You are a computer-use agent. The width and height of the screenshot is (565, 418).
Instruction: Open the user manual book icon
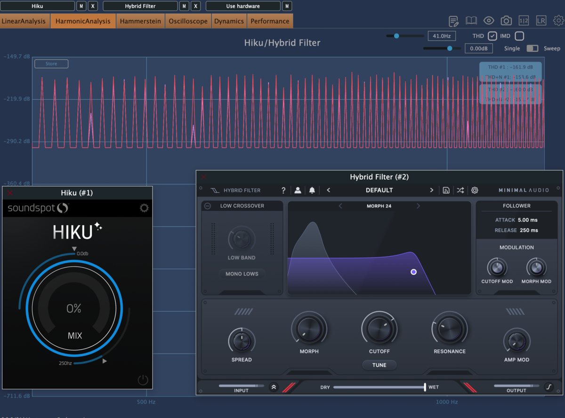[x=471, y=21]
